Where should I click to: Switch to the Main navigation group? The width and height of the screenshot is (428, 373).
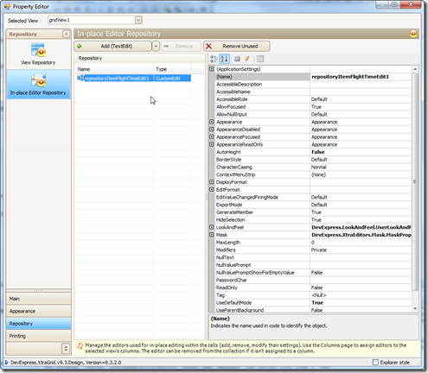[x=39, y=299]
